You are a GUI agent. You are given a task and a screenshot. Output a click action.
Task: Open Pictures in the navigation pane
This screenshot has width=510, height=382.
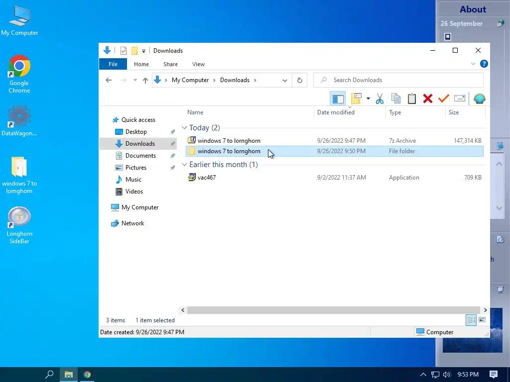coord(136,168)
